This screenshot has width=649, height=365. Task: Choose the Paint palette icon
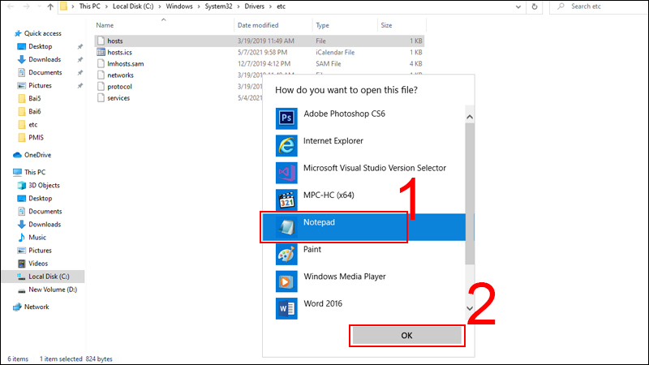286,254
